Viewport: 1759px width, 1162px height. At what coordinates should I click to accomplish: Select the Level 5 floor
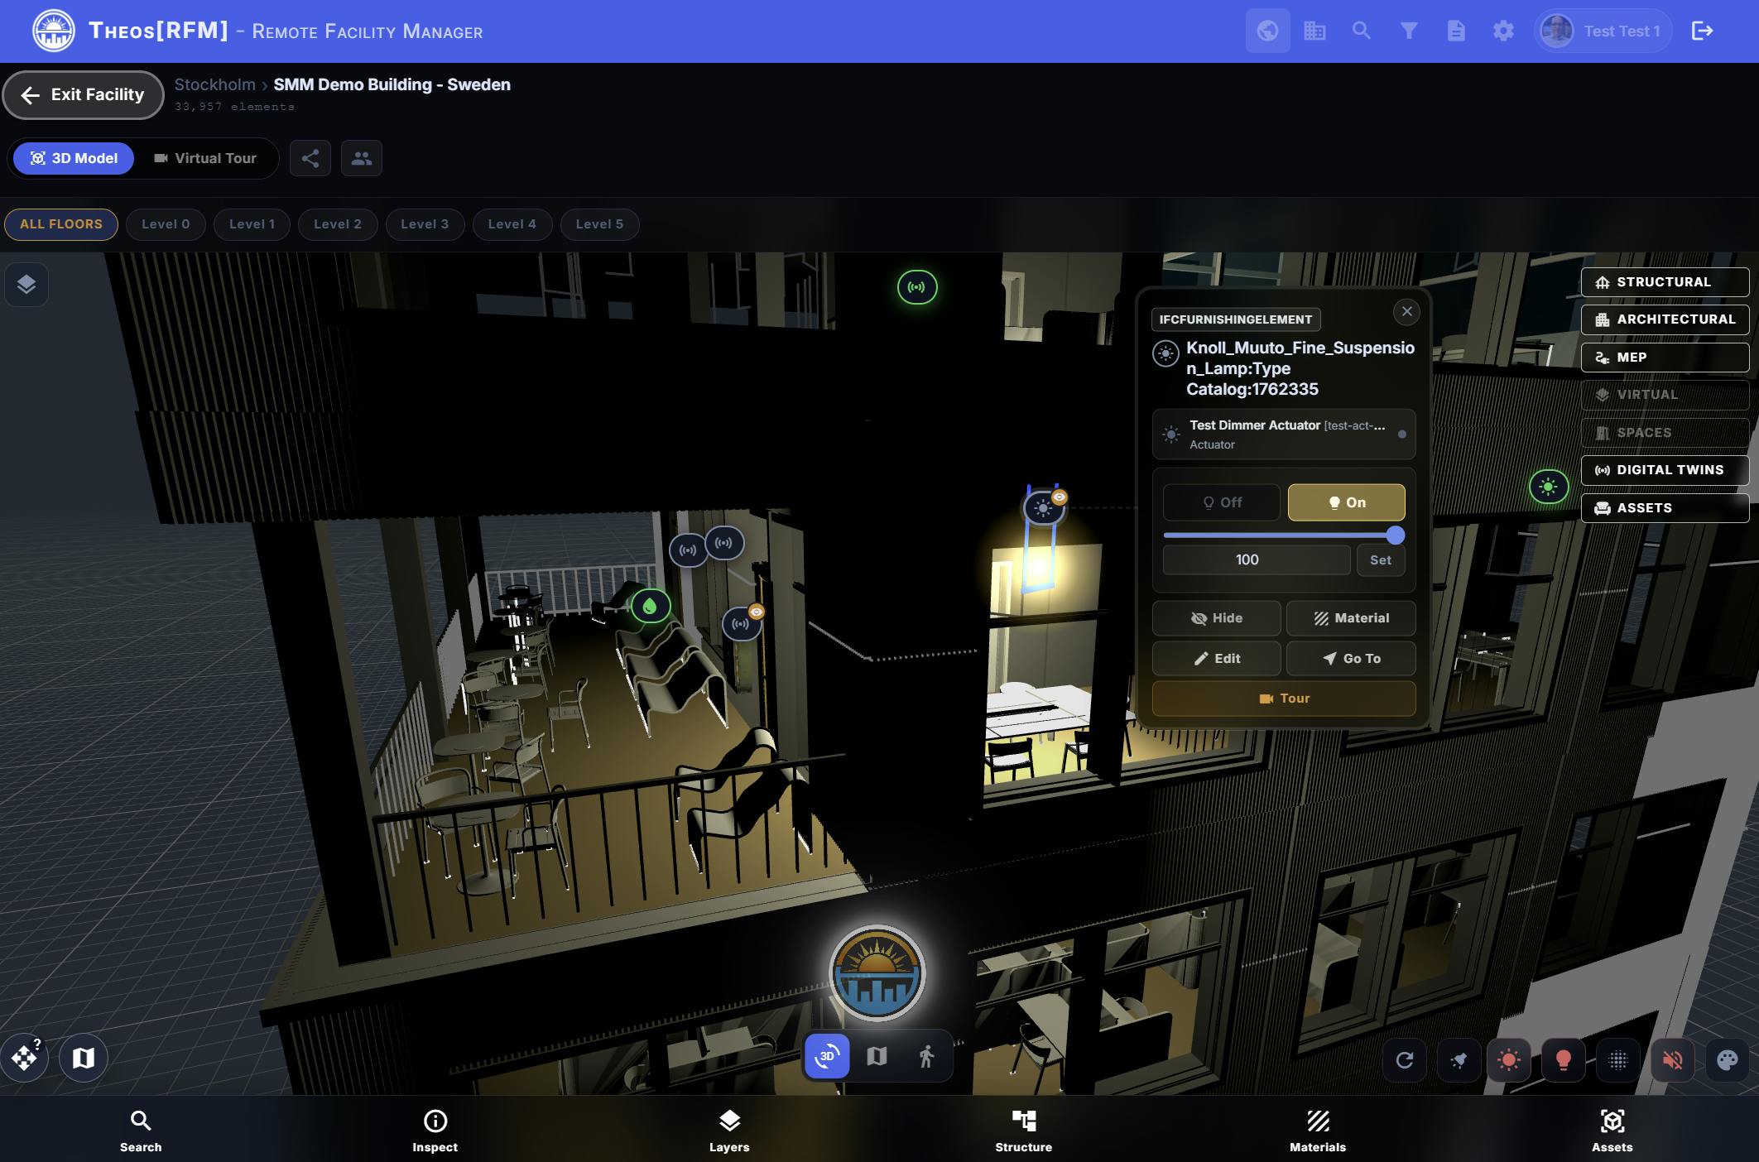[x=599, y=224]
